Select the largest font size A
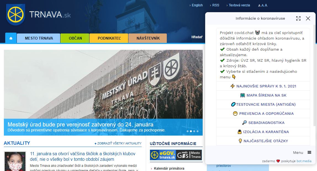The height and width of the screenshot is (171, 317). click(x=266, y=5)
